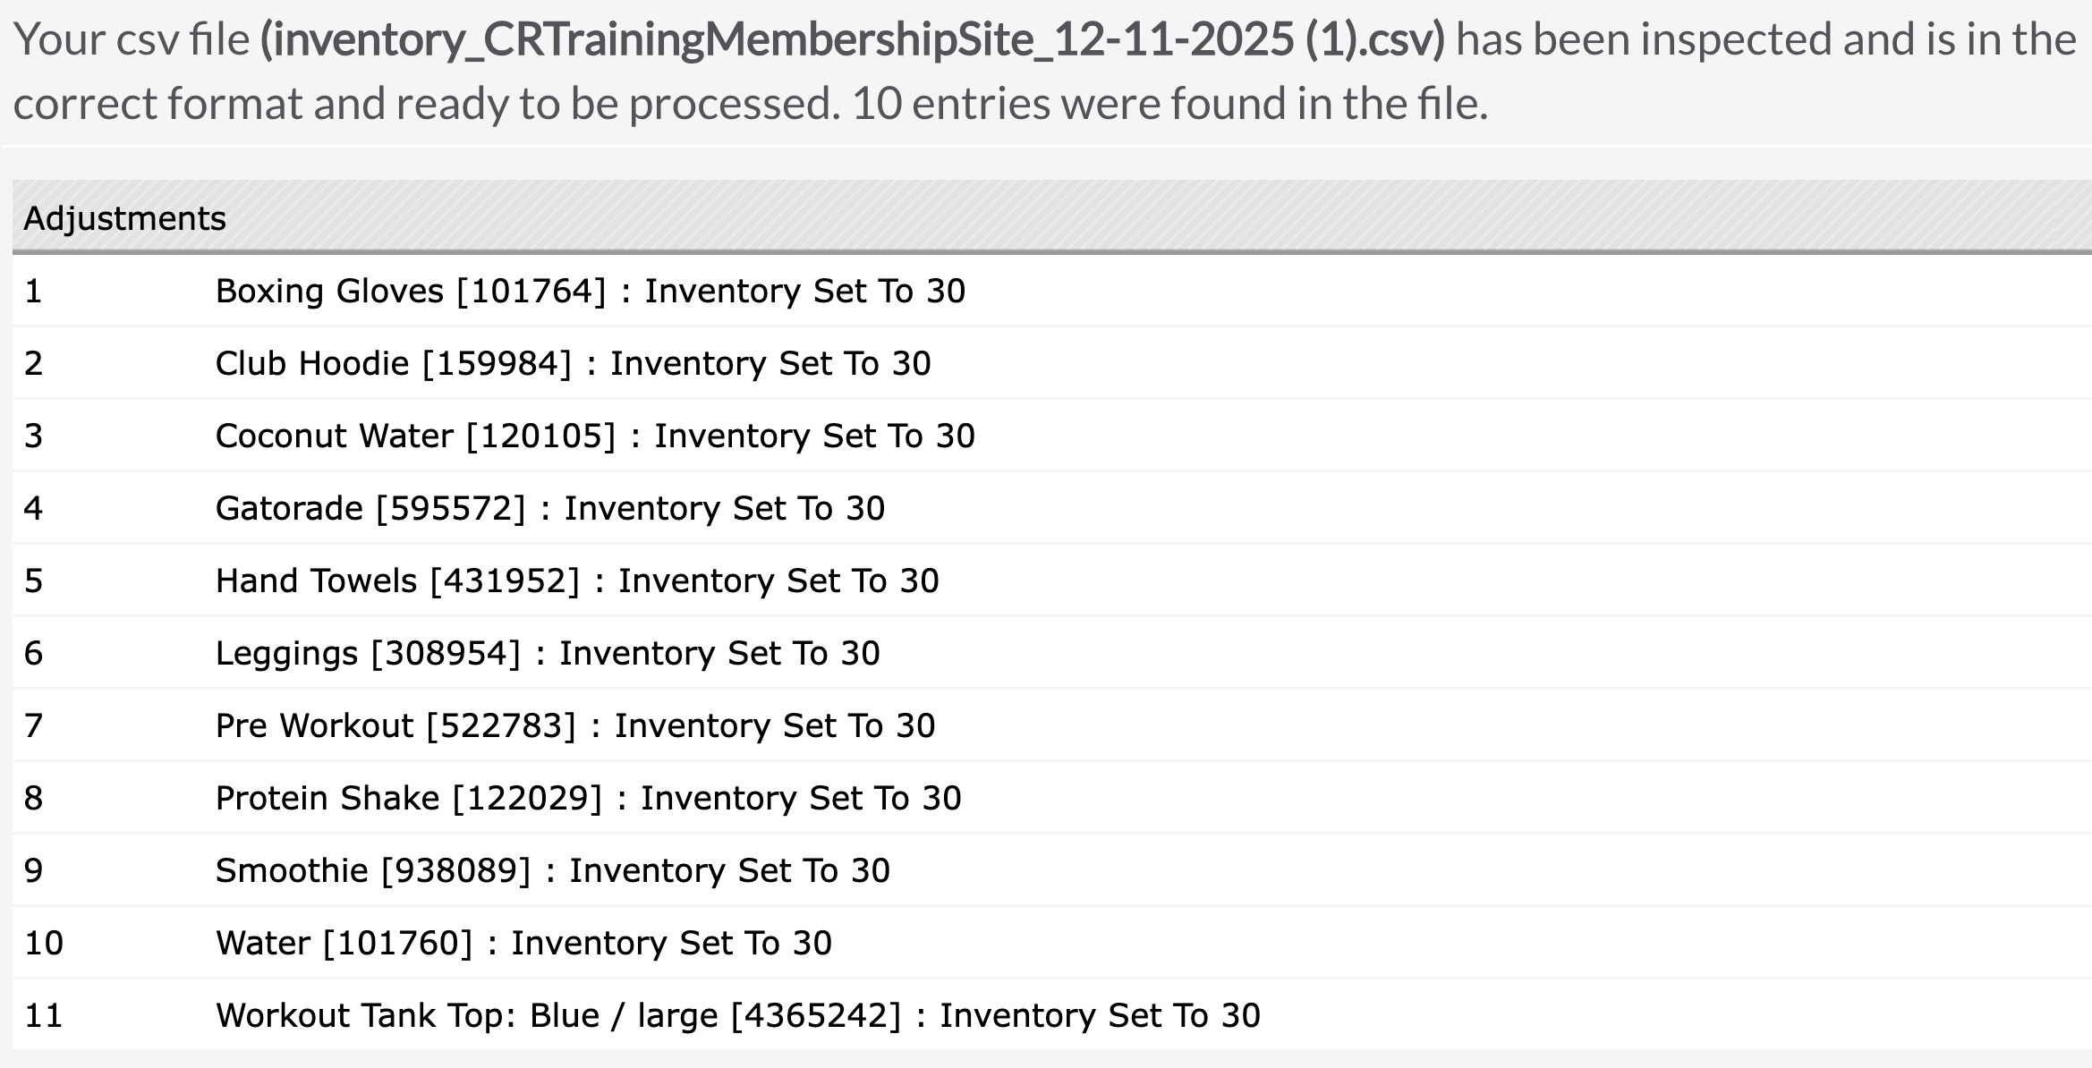The width and height of the screenshot is (2092, 1068).
Task: Click row number 10 in the table
Action: pos(44,944)
